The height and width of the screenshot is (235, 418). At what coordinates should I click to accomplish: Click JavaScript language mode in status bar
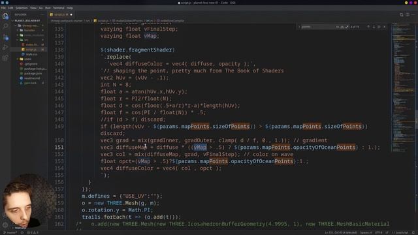pyautogui.click(x=400, y=232)
